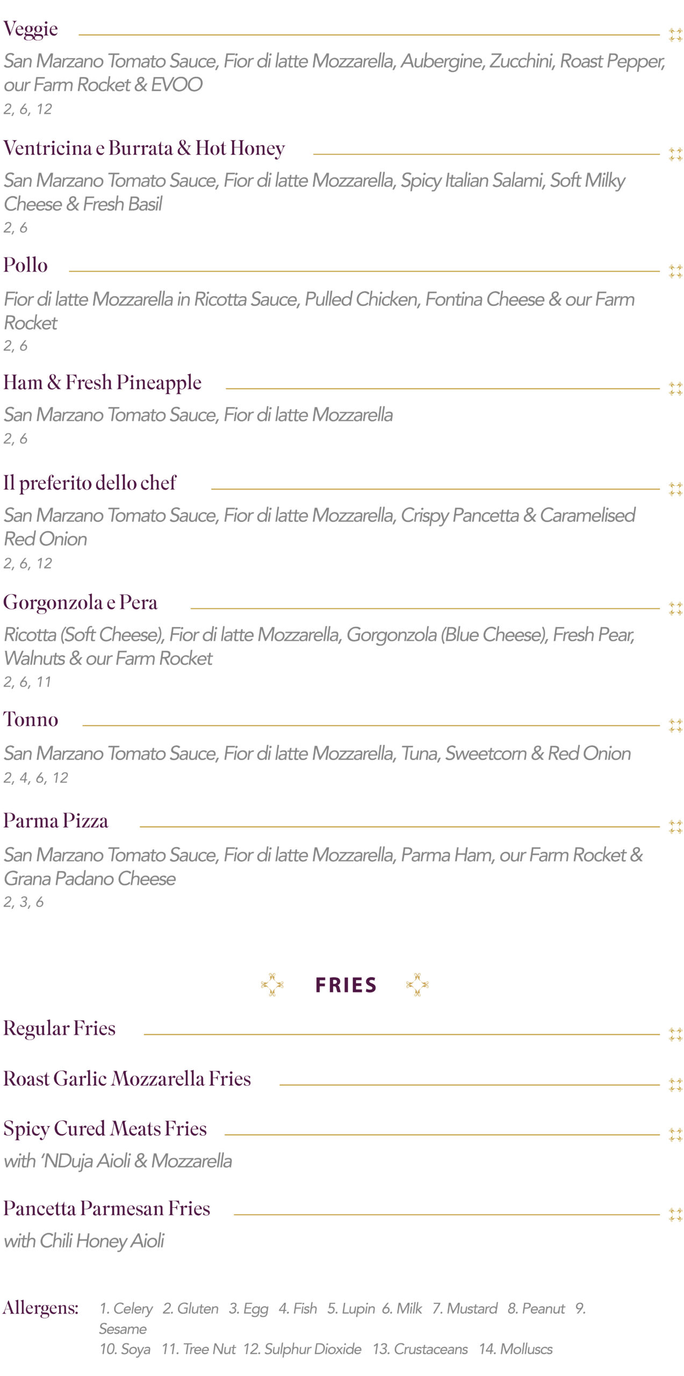The image size is (684, 1376).
Task: Click the ornament at end of Pollo line
Action: coord(675,271)
